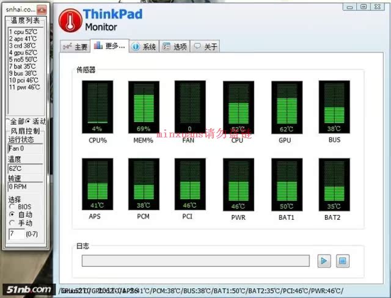Click the ThinkPad Monitor thermometer logo
This screenshot has width=391, height=298.
click(x=70, y=20)
